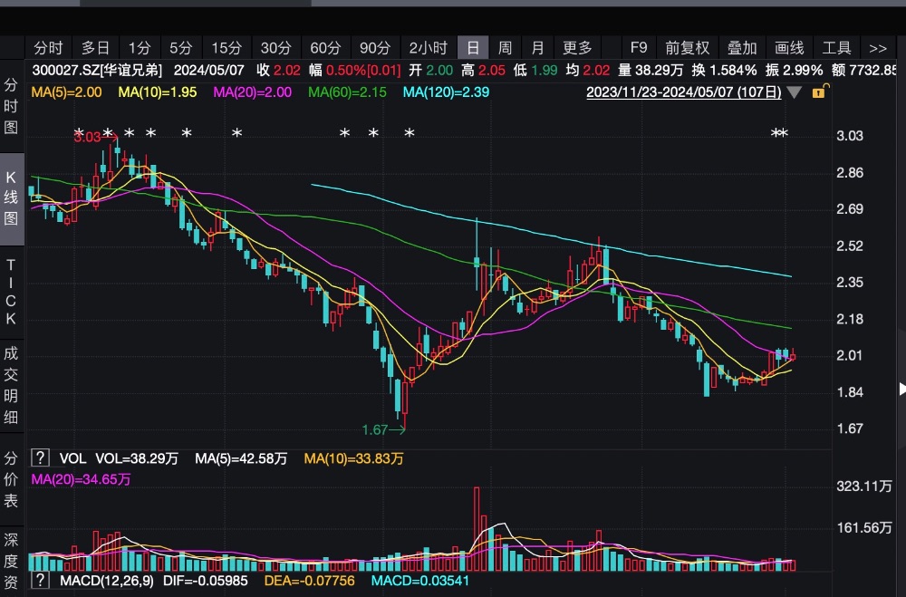
Task: Switch to 月 monthly chart period
Action: (x=537, y=48)
